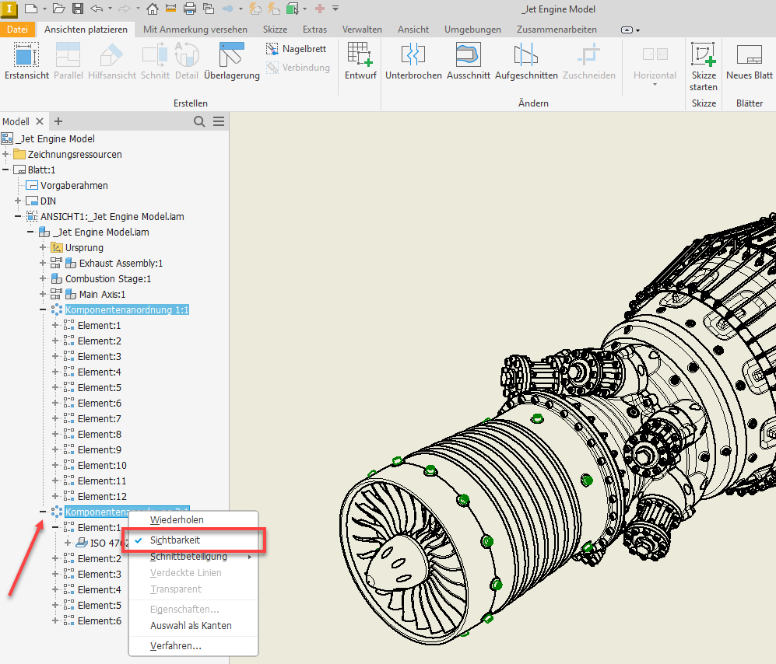Switch to the Mit Anmerkung versehen tab
The height and width of the screenshot is (664, 776).
coord(195,30)
